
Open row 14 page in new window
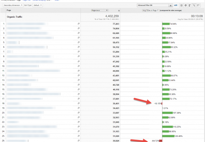78,85
